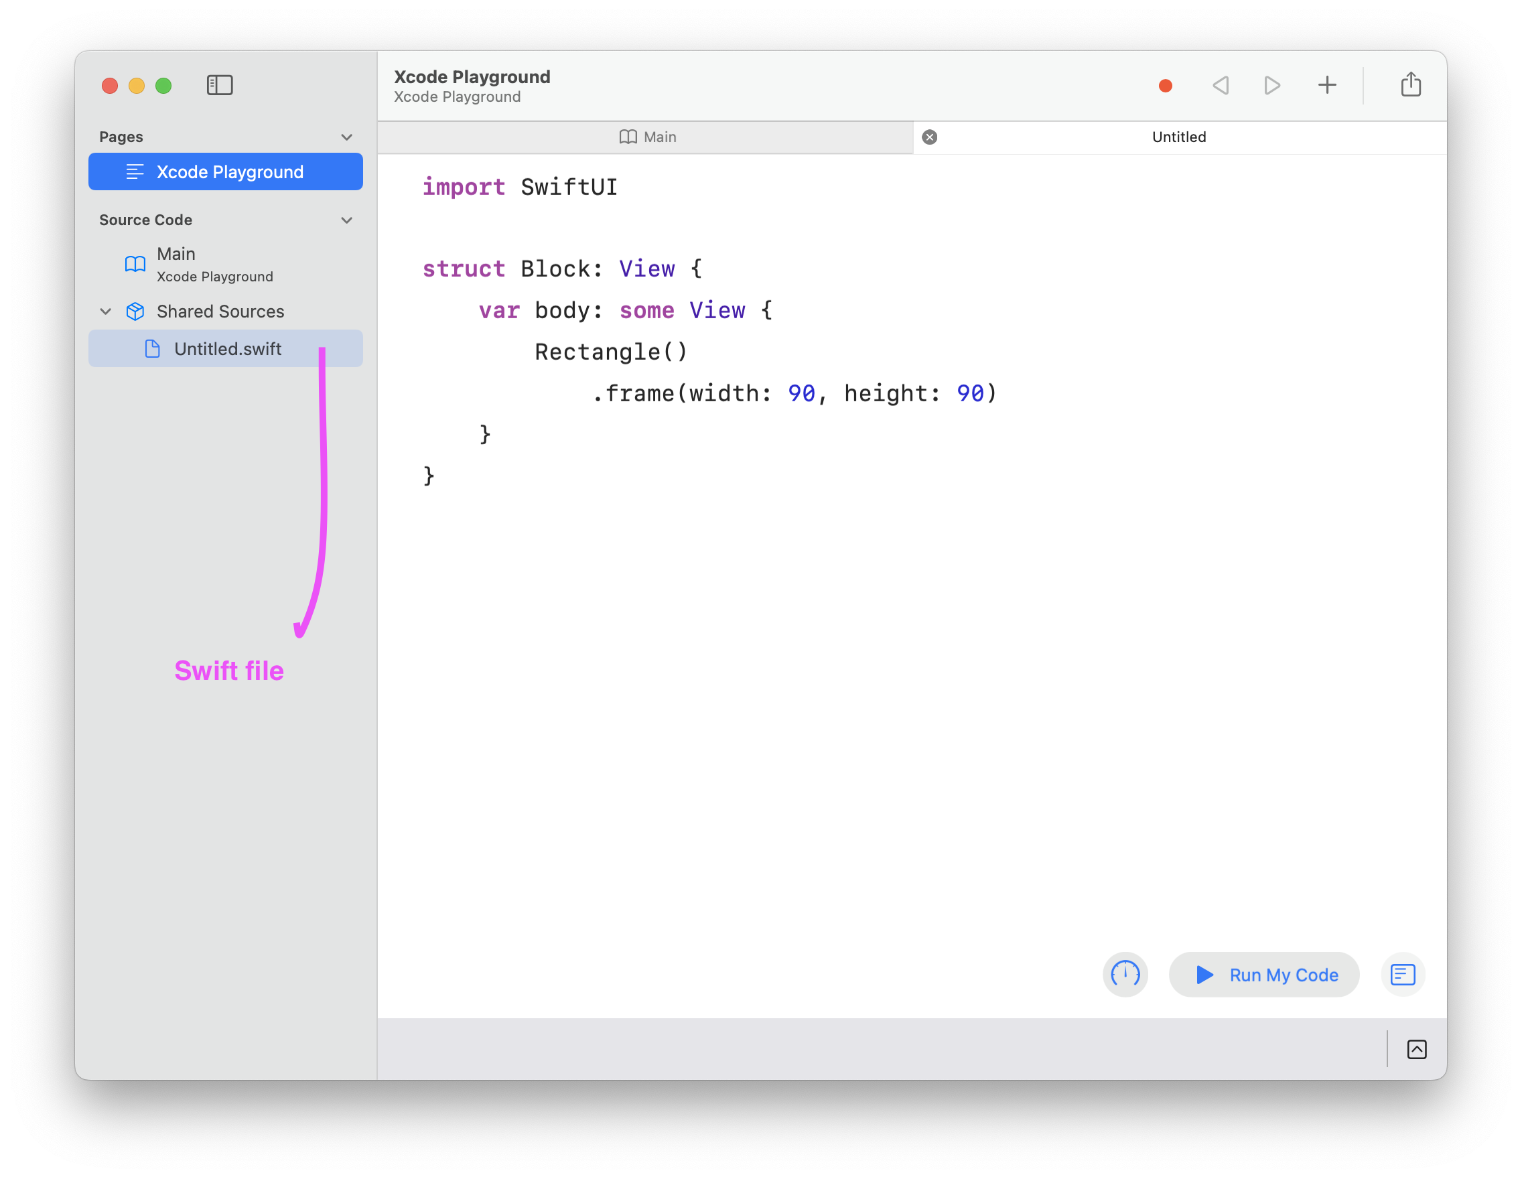This screenshot has width=1522, height=1179.
Task: Click the height value 90
Action: (970, 393)
